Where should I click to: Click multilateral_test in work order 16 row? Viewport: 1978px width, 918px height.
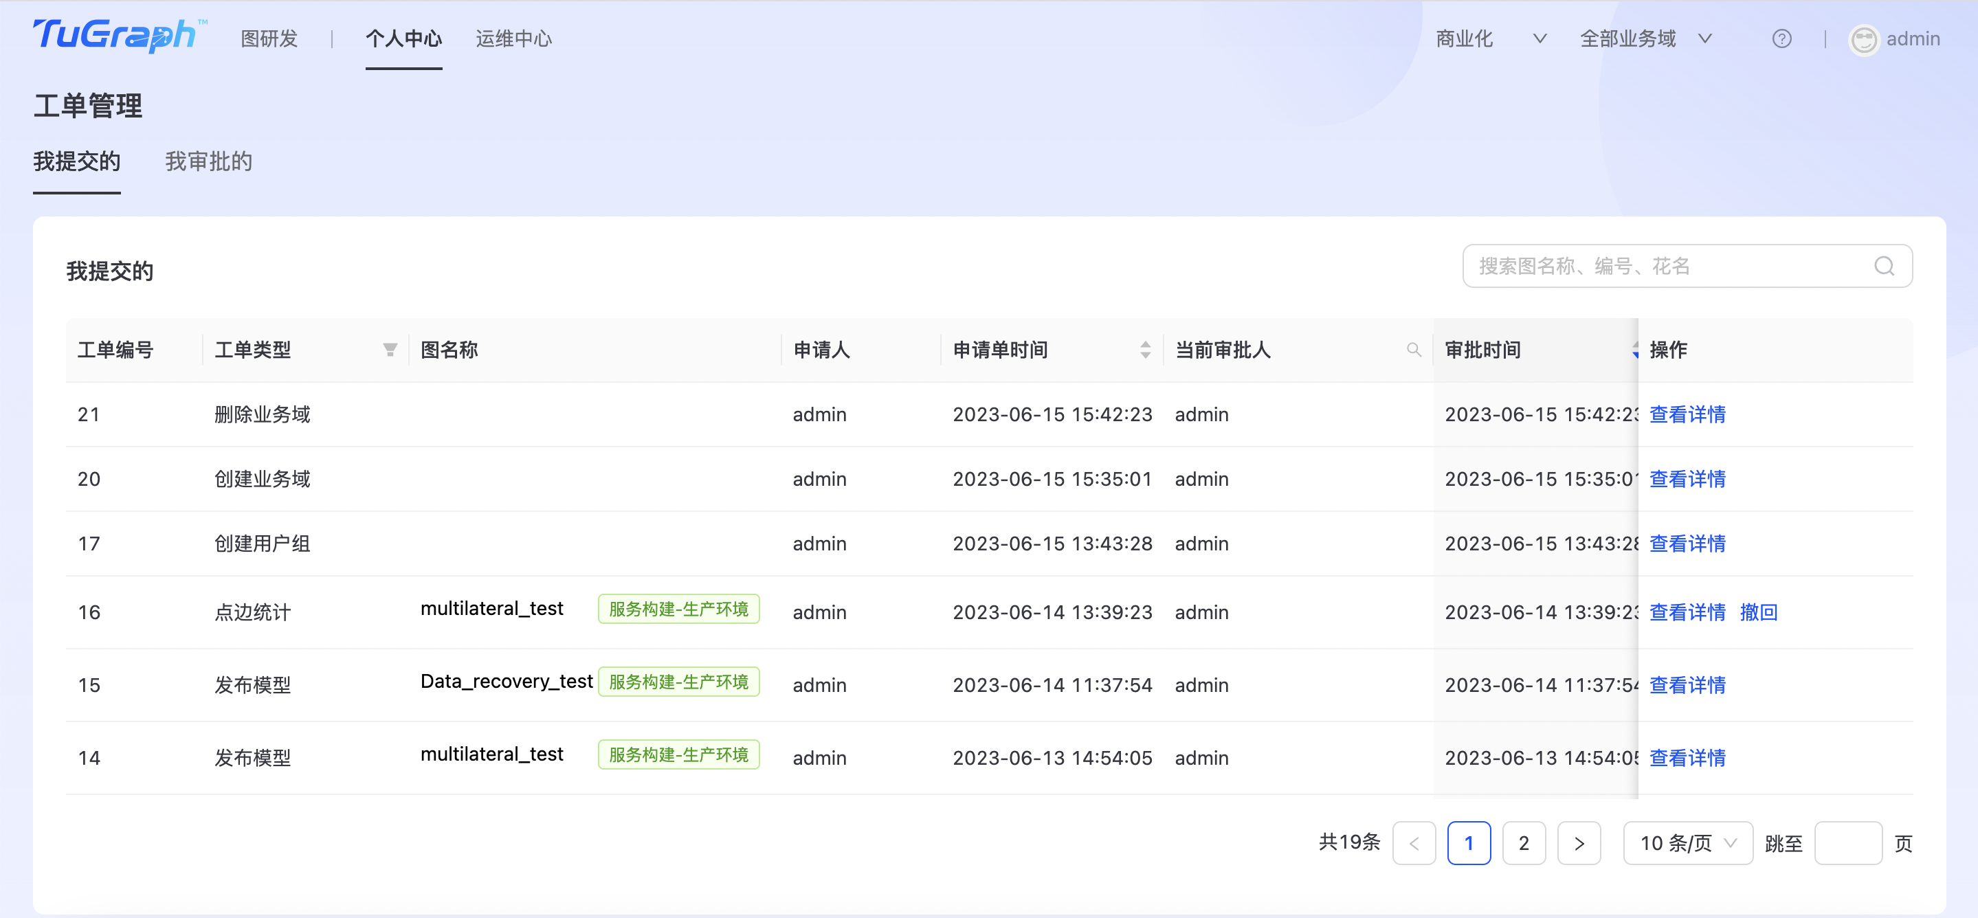pos(491,609)
